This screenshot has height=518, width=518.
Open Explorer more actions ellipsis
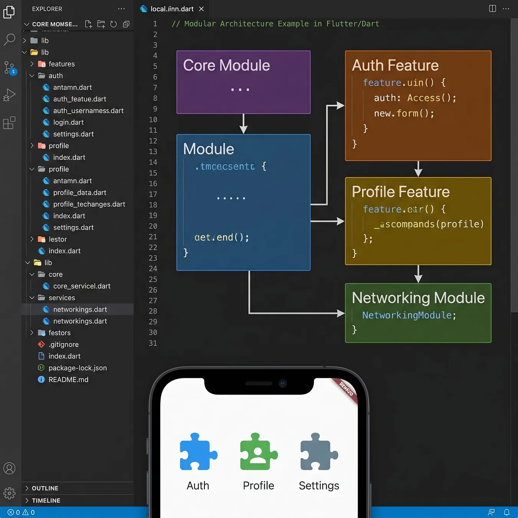(121, 9)
